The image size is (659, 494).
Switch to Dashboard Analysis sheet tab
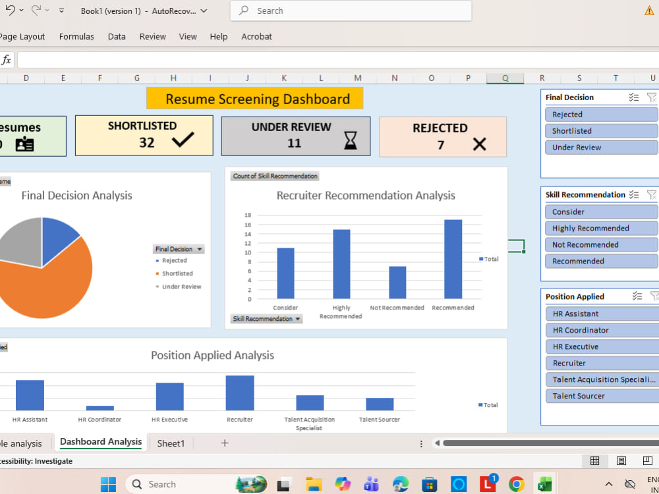tap(101, 442)
